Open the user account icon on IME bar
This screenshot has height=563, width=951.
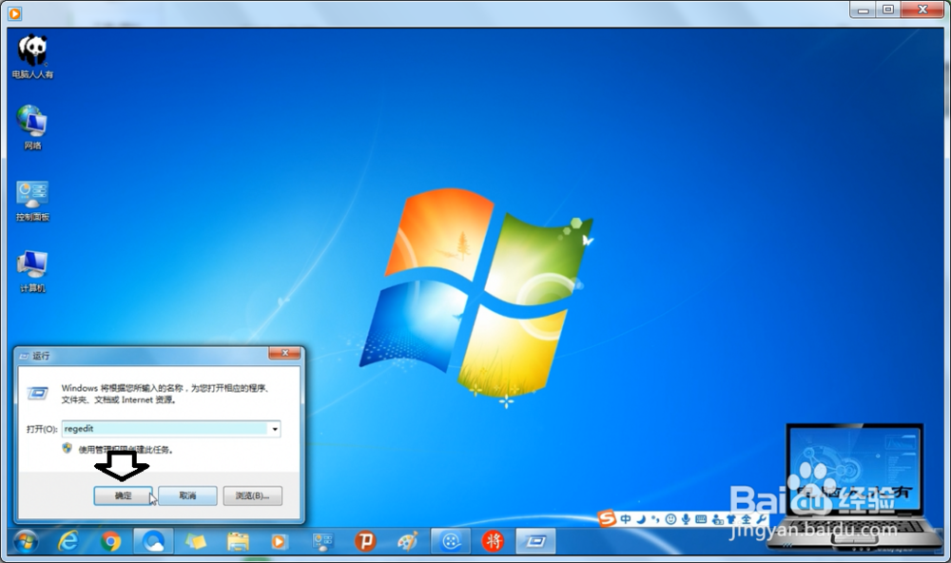pos(717,519)
